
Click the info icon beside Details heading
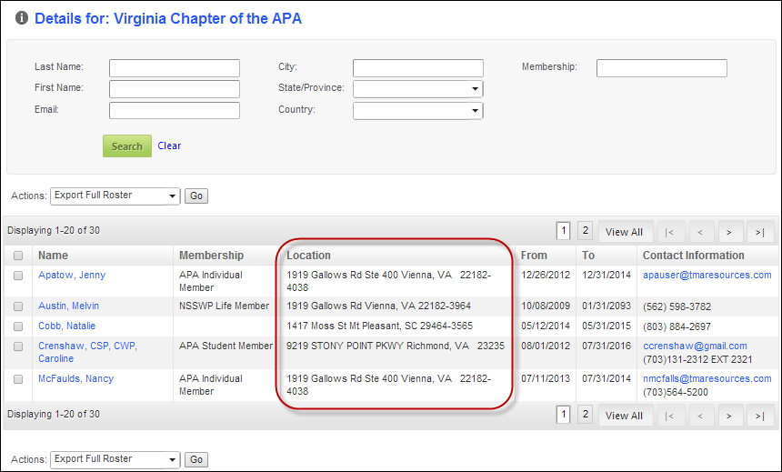[x=22, y=18]
